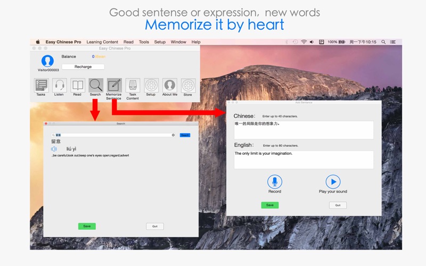Click Save in the Add Sentence window
The height and width of the screenshot is (266, 426).
(270, 205)
